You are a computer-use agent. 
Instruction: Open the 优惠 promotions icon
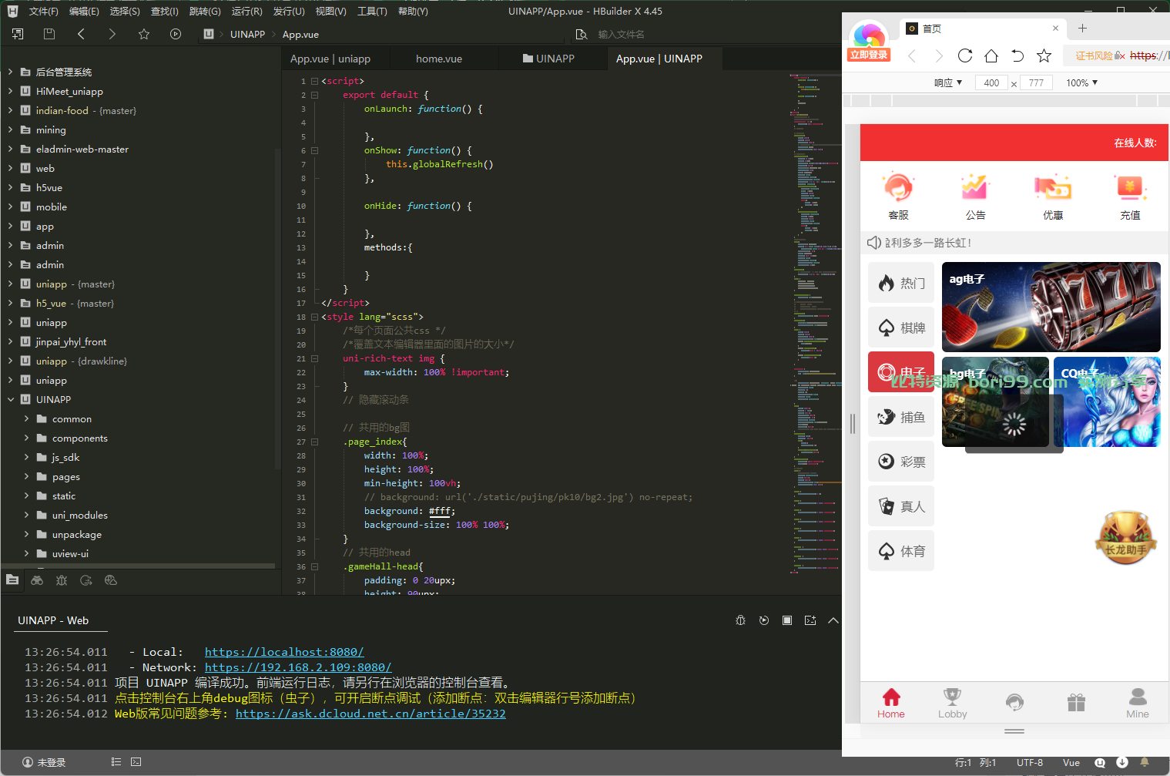(x=1053, y=197)
